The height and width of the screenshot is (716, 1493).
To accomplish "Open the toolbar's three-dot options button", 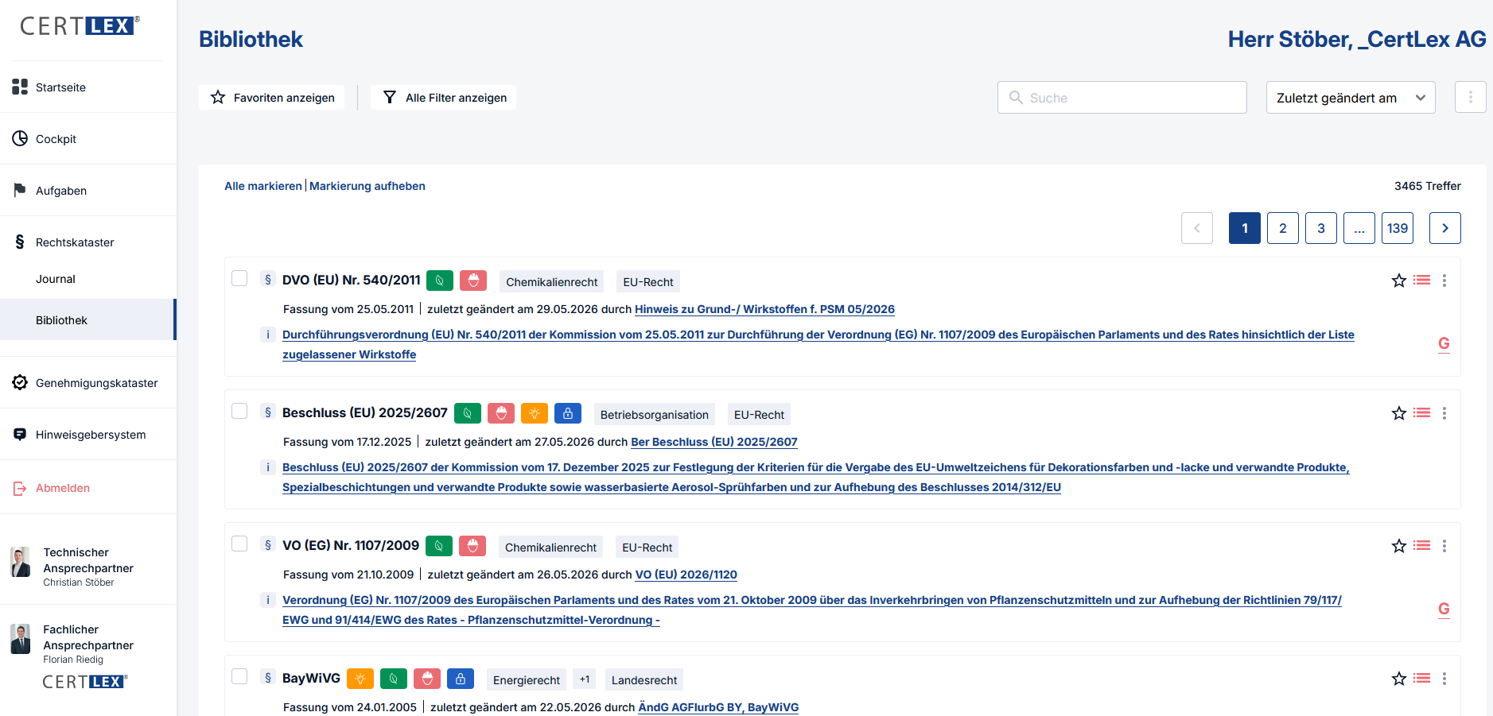I will [1470, 97].
